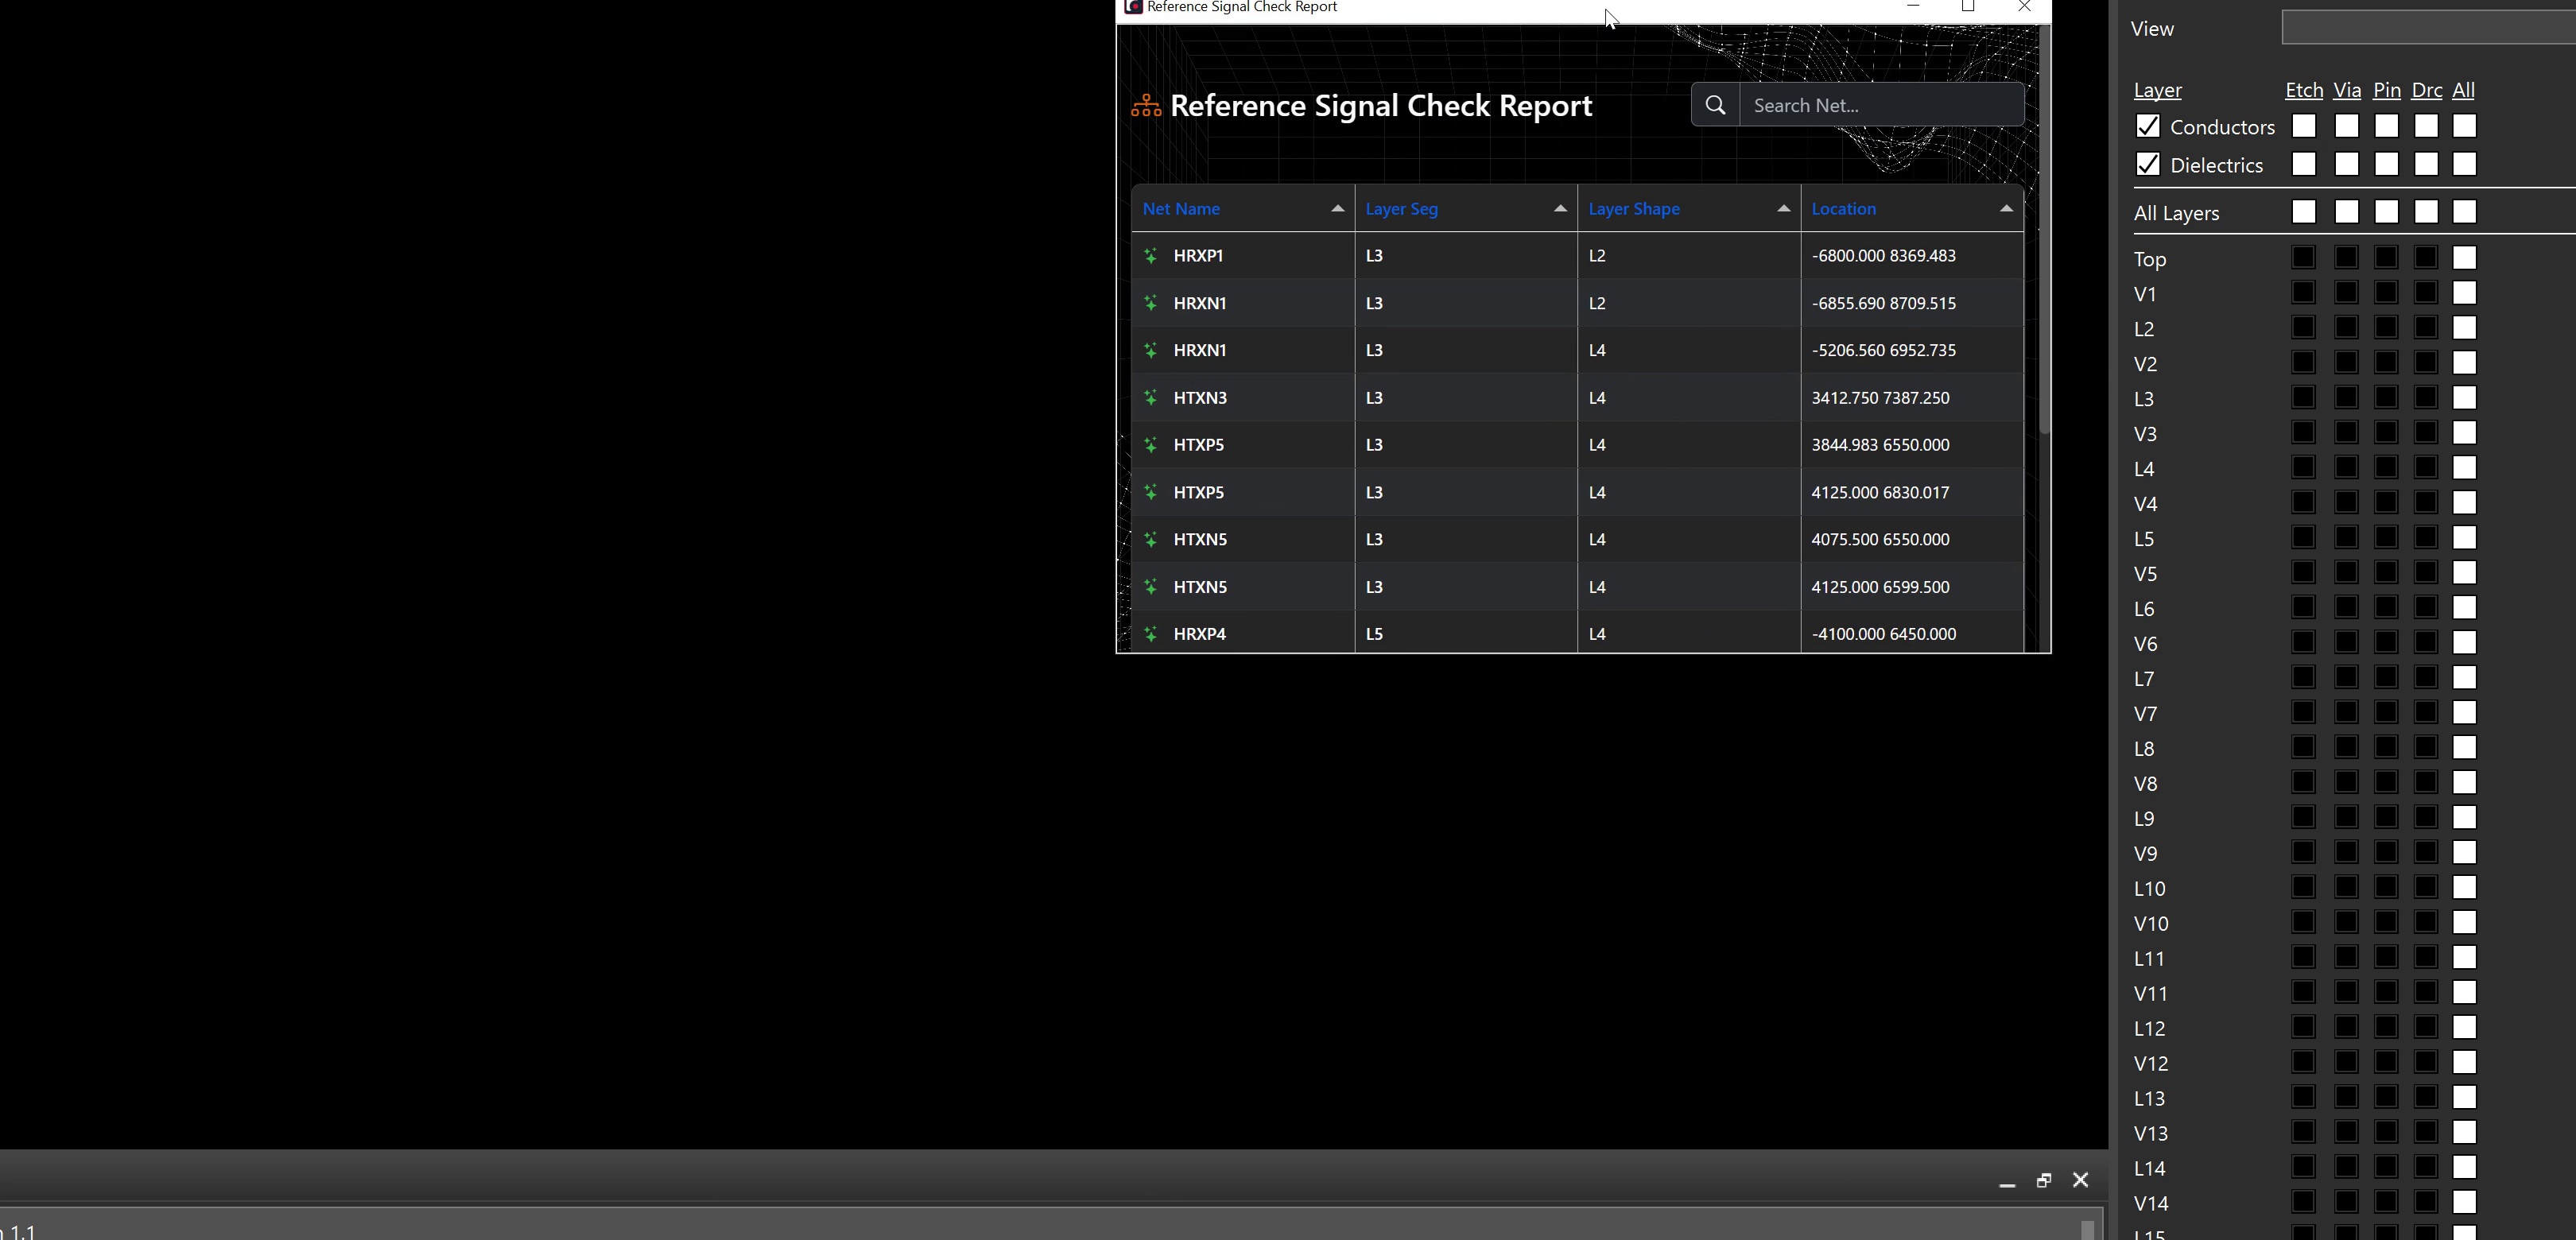Sort table by Layer Seg arrow
The height and width of the screenshot is (1240, 2576).
tap(1560, 209)
